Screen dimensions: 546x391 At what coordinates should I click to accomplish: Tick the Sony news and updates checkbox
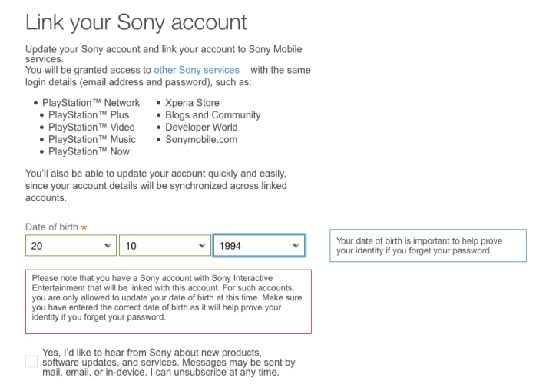click(31, 361)
